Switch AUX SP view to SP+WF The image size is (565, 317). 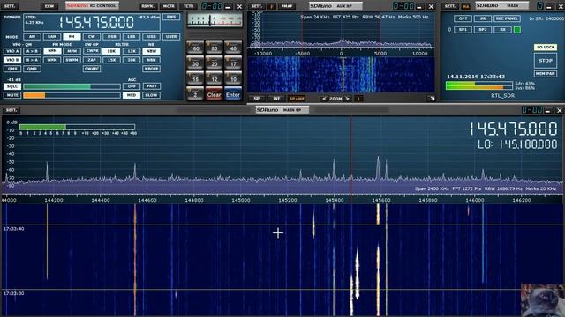click(297, 99)
